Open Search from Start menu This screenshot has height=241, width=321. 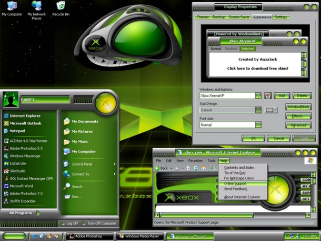tap(73, 187)
